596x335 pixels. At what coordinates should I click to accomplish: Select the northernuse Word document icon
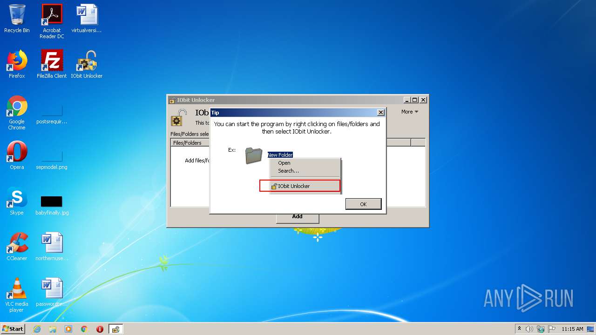point(52,247)
